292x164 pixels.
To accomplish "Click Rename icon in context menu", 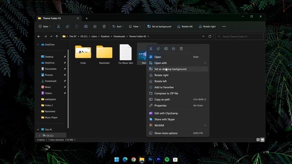I will (x=166, y=49).
